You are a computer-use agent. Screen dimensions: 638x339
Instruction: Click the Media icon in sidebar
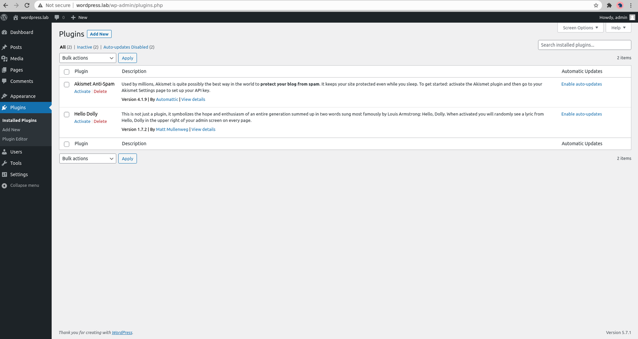5,59
